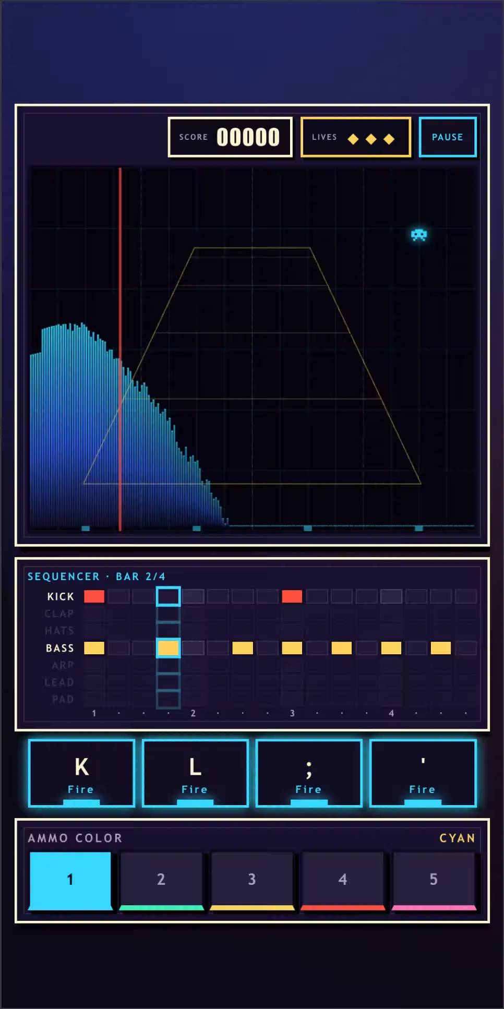Toggle the highlighted yellow BASS step
This screenshot has width=504, height=1009.
click(168, 648)
